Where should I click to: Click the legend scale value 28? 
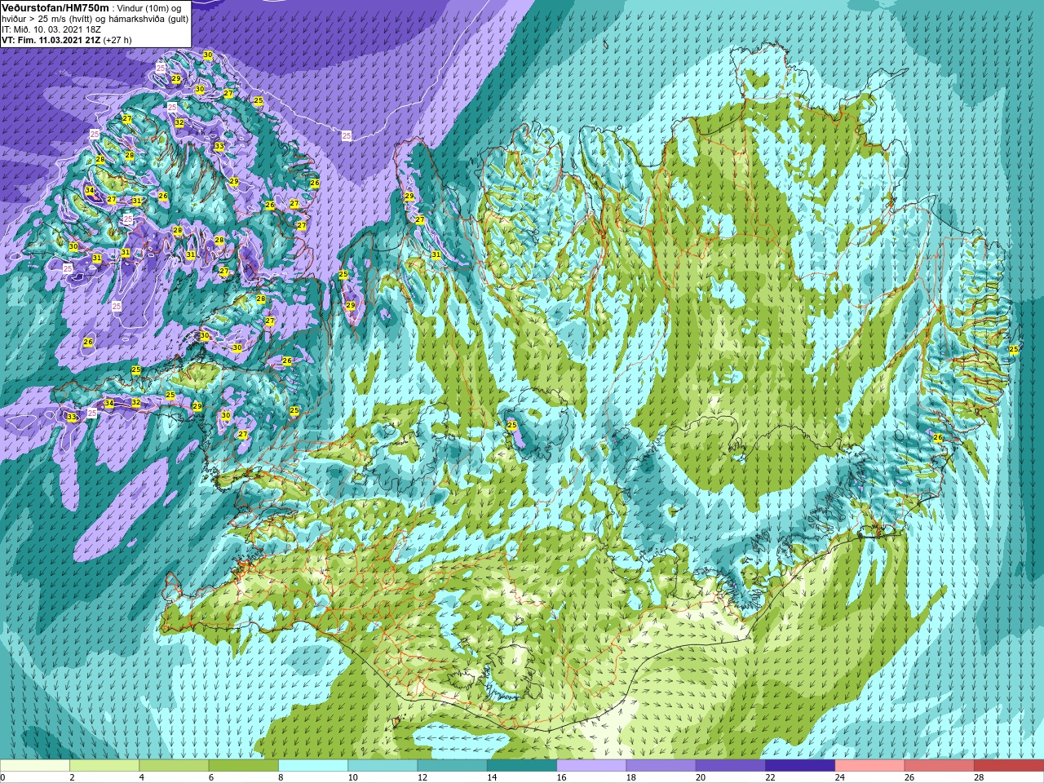tap(980, 777)
